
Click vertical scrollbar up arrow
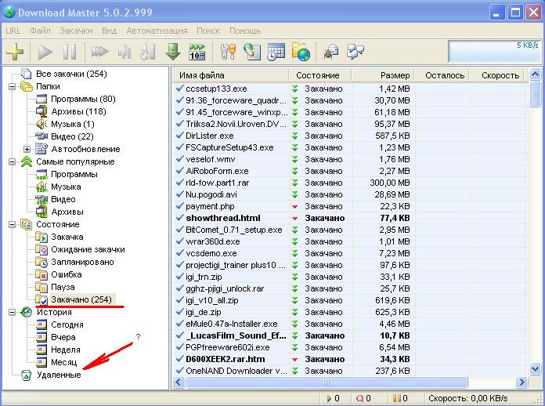pos(536,74)
